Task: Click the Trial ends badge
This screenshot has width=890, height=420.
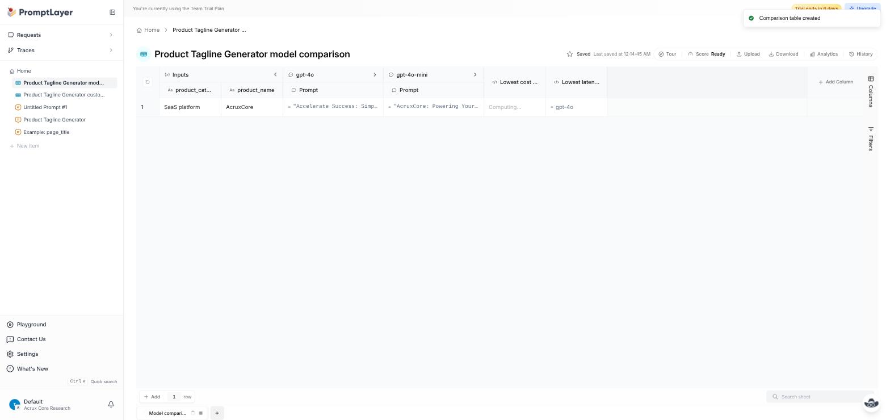Action: (x=816, y=9)
